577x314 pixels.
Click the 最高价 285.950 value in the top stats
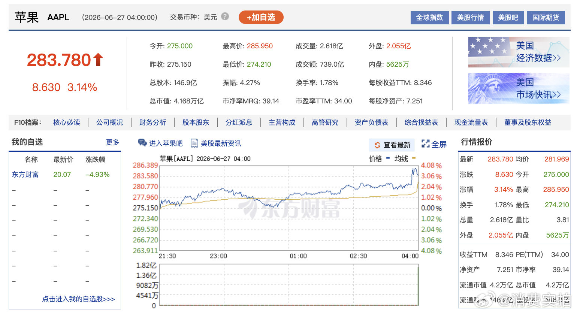(260, 46)
